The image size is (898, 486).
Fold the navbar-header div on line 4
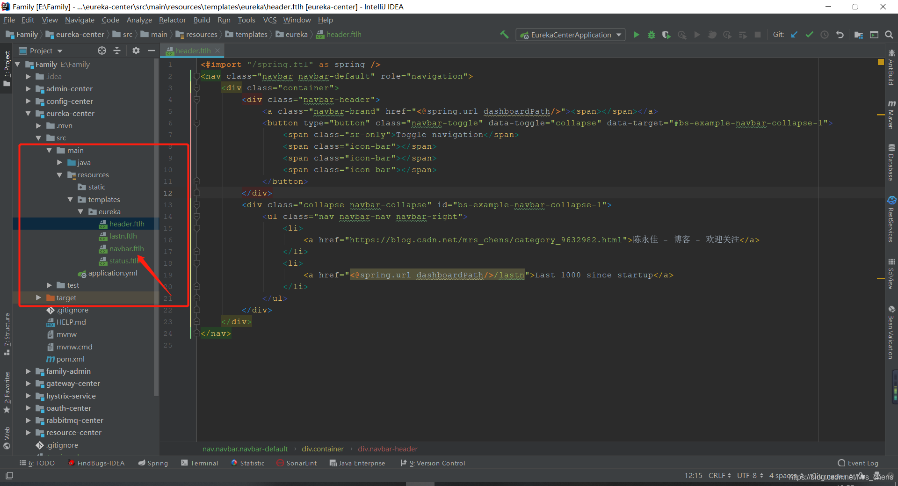pos(197,100)
